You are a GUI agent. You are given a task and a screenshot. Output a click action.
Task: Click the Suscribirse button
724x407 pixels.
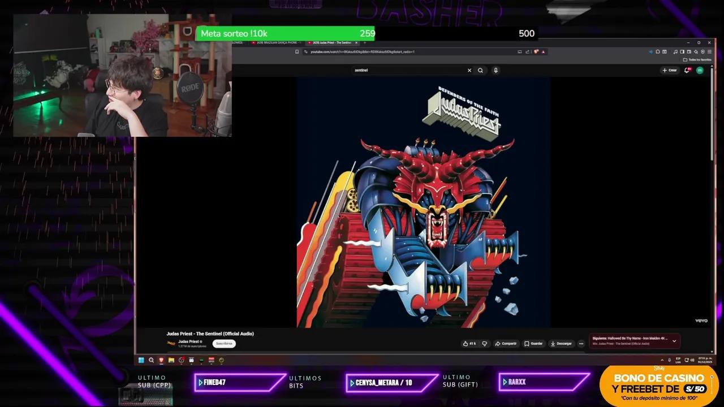pos(224,343)
